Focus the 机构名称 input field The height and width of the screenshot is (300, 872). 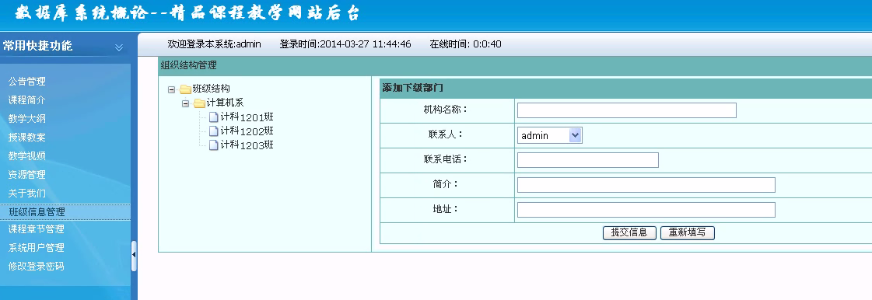(627, 110)
